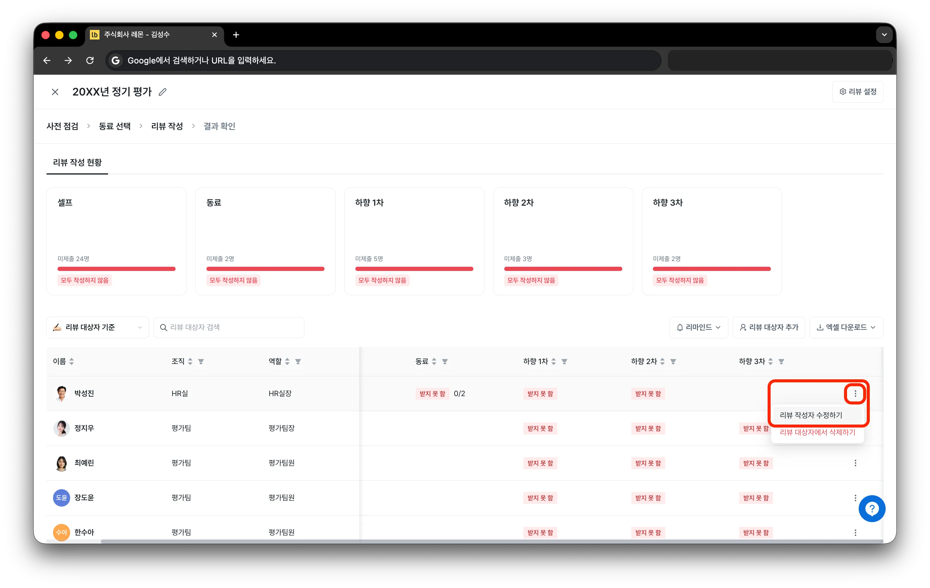This screenshot has width=930, height=588.
Task: Sort the table by 조직 column
Action: click(x=190, y=361)
